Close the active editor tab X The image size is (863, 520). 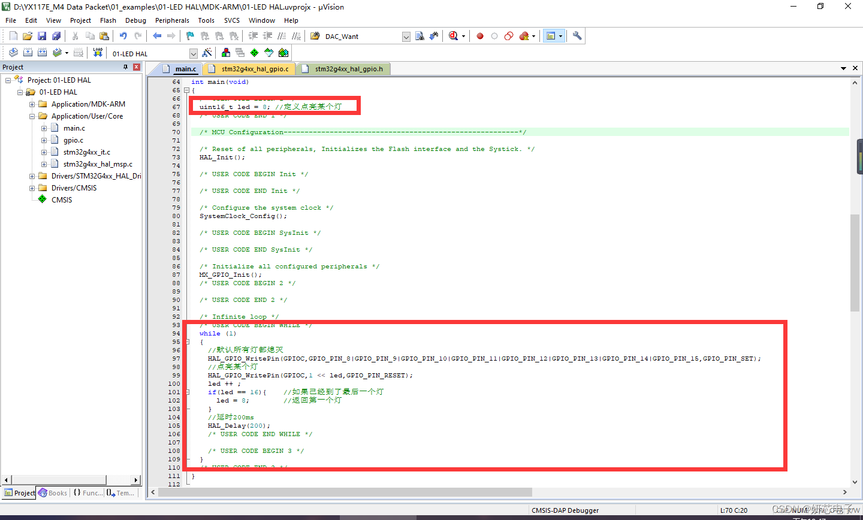pyautogui.click(x=855, y=68)
